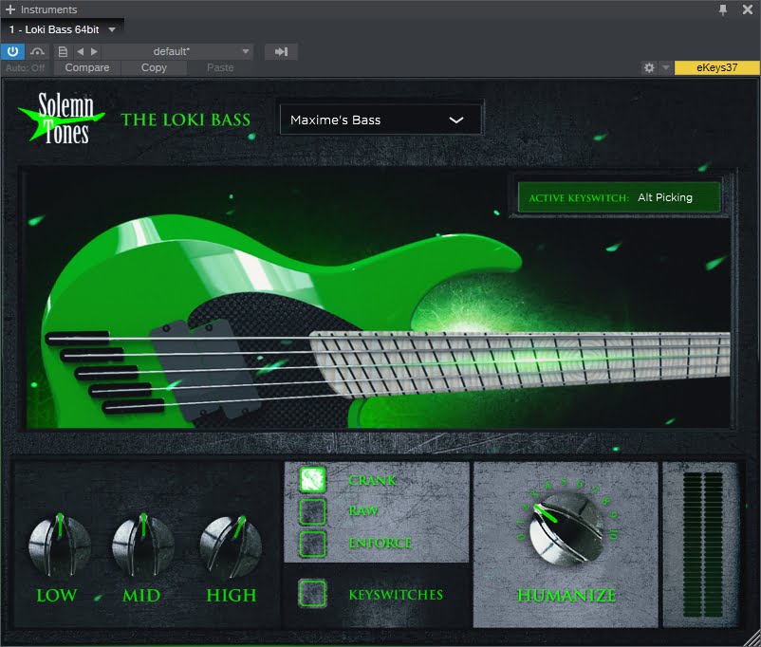
Task: Adjust the HIGH EQ knob
Action: click(231, 546)
